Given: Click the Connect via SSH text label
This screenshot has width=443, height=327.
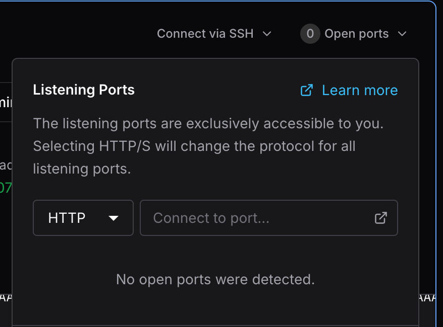Looking at the screenshot, I should pyautogui.click(x=205, y=34).
